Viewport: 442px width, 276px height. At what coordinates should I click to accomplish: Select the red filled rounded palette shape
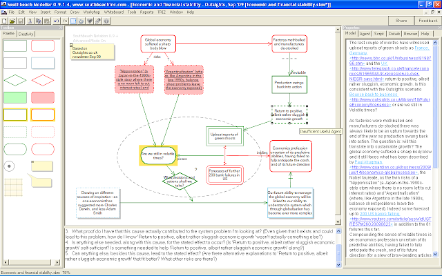pos(43,97)
